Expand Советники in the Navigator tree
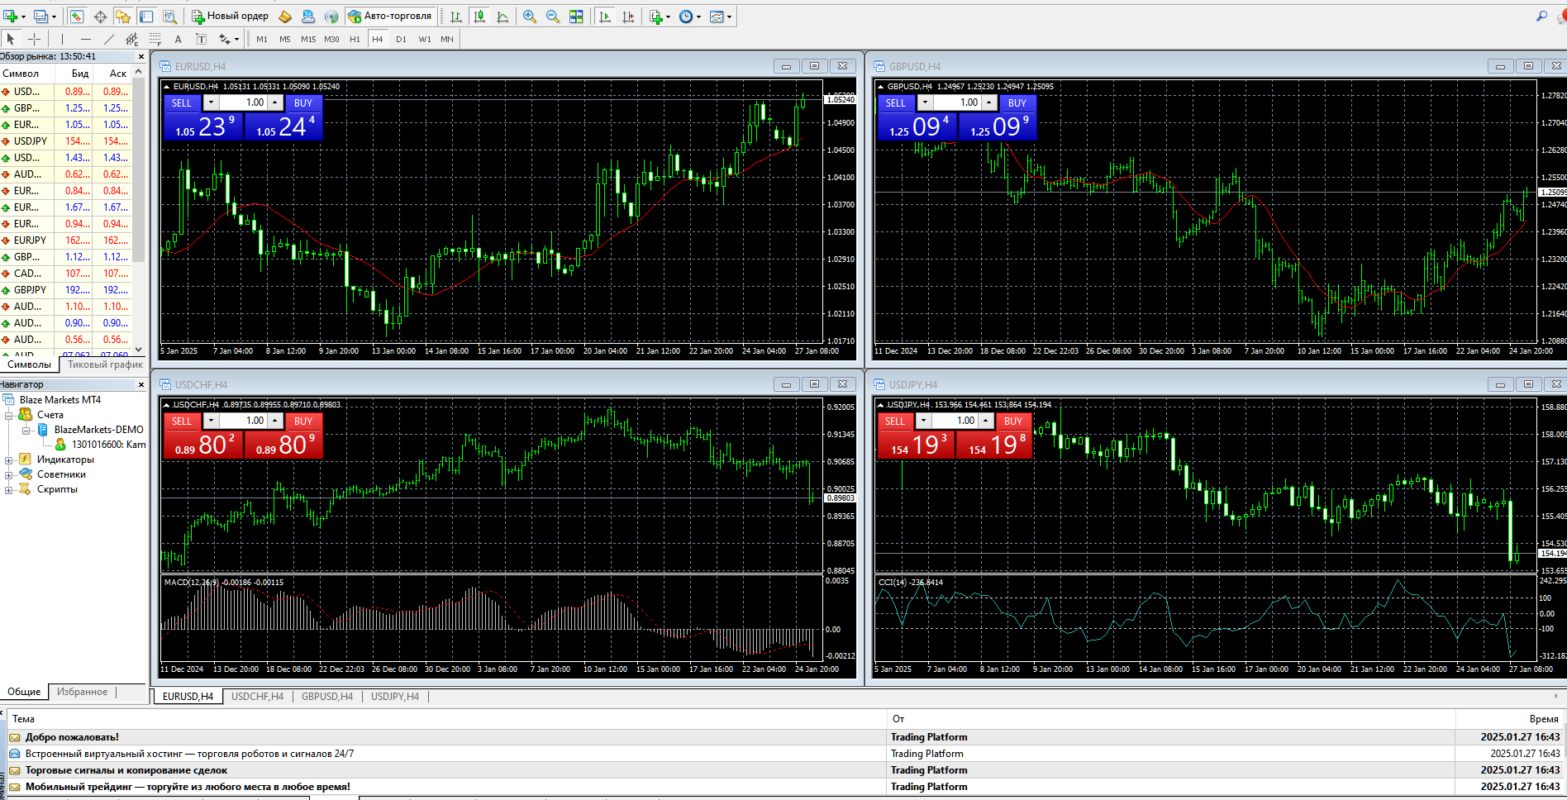 [x=8, y=475]
